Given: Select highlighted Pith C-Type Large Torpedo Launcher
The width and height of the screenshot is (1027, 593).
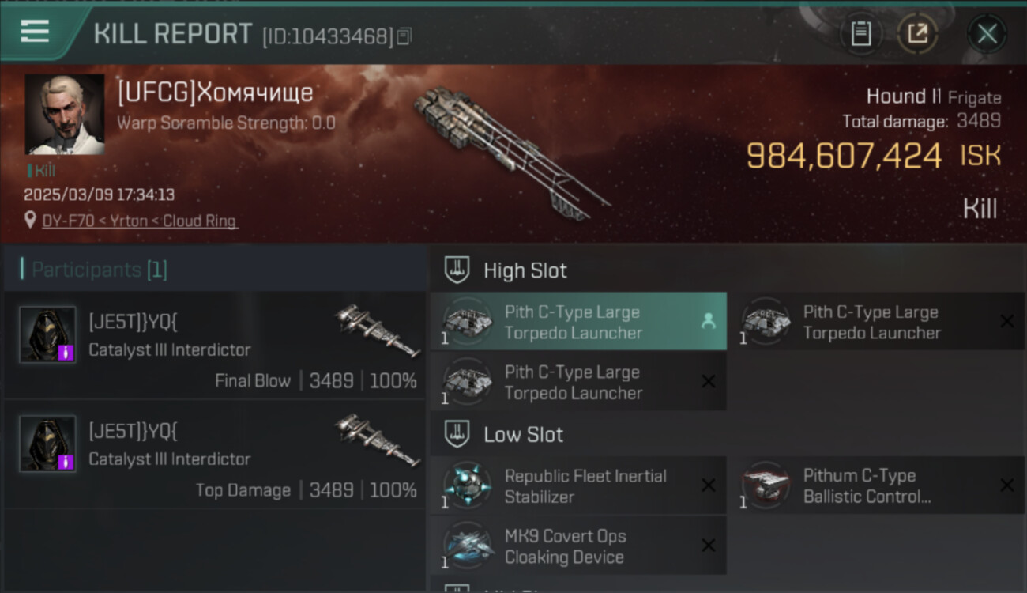Looking at the screenshot, I should [x=578, y=322].
